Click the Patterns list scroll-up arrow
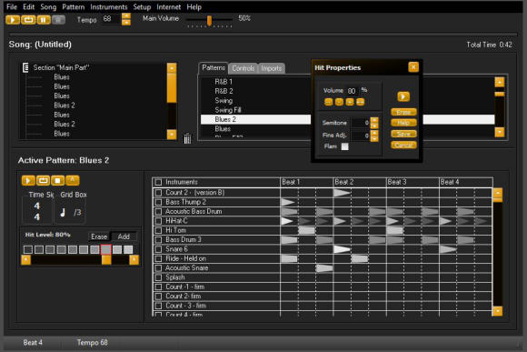 coord(500,82)
